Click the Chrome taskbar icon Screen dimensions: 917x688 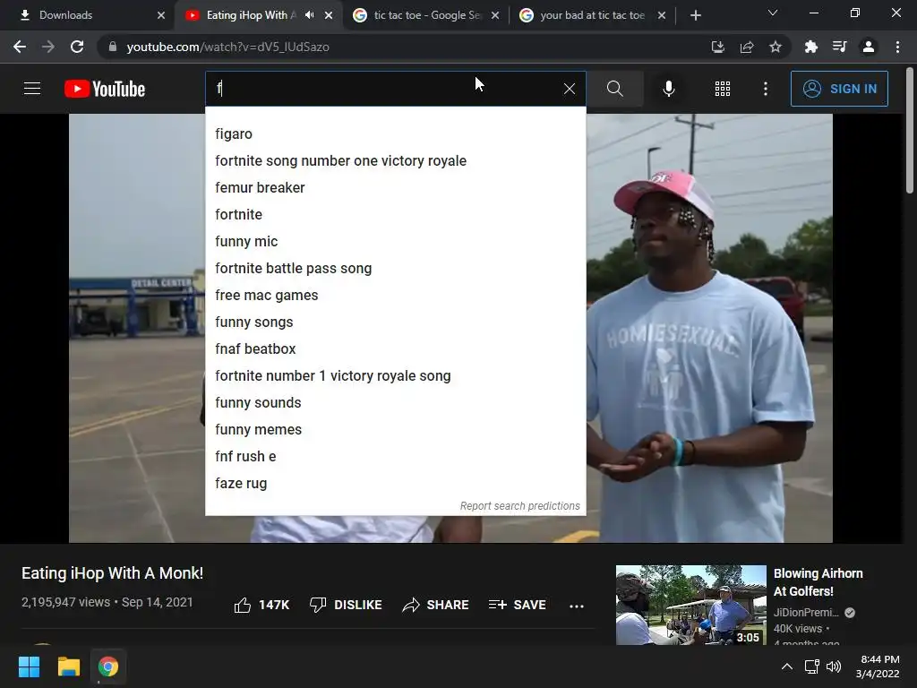[108, 666]
